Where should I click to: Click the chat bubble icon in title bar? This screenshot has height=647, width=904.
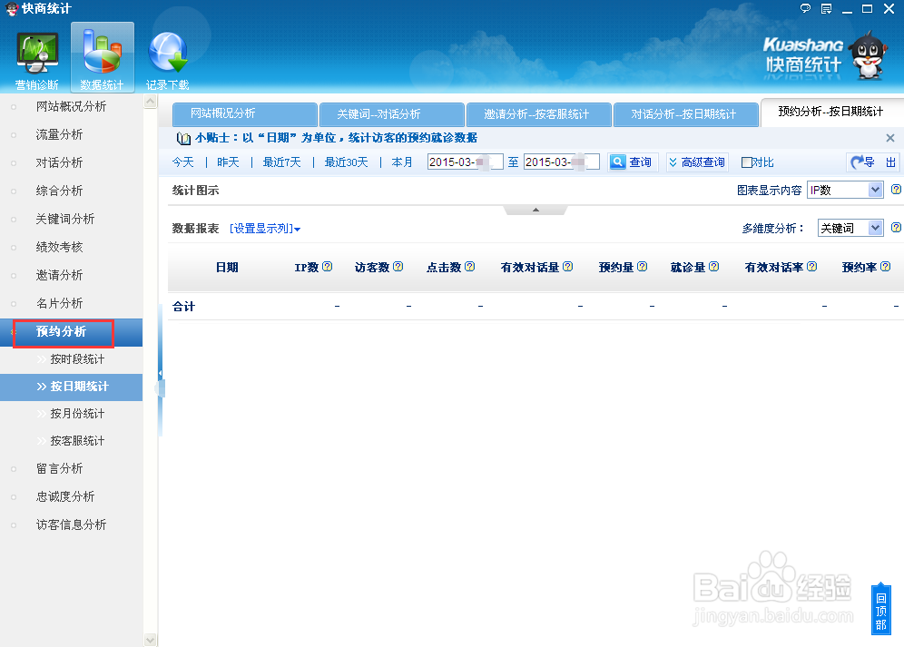804,8
